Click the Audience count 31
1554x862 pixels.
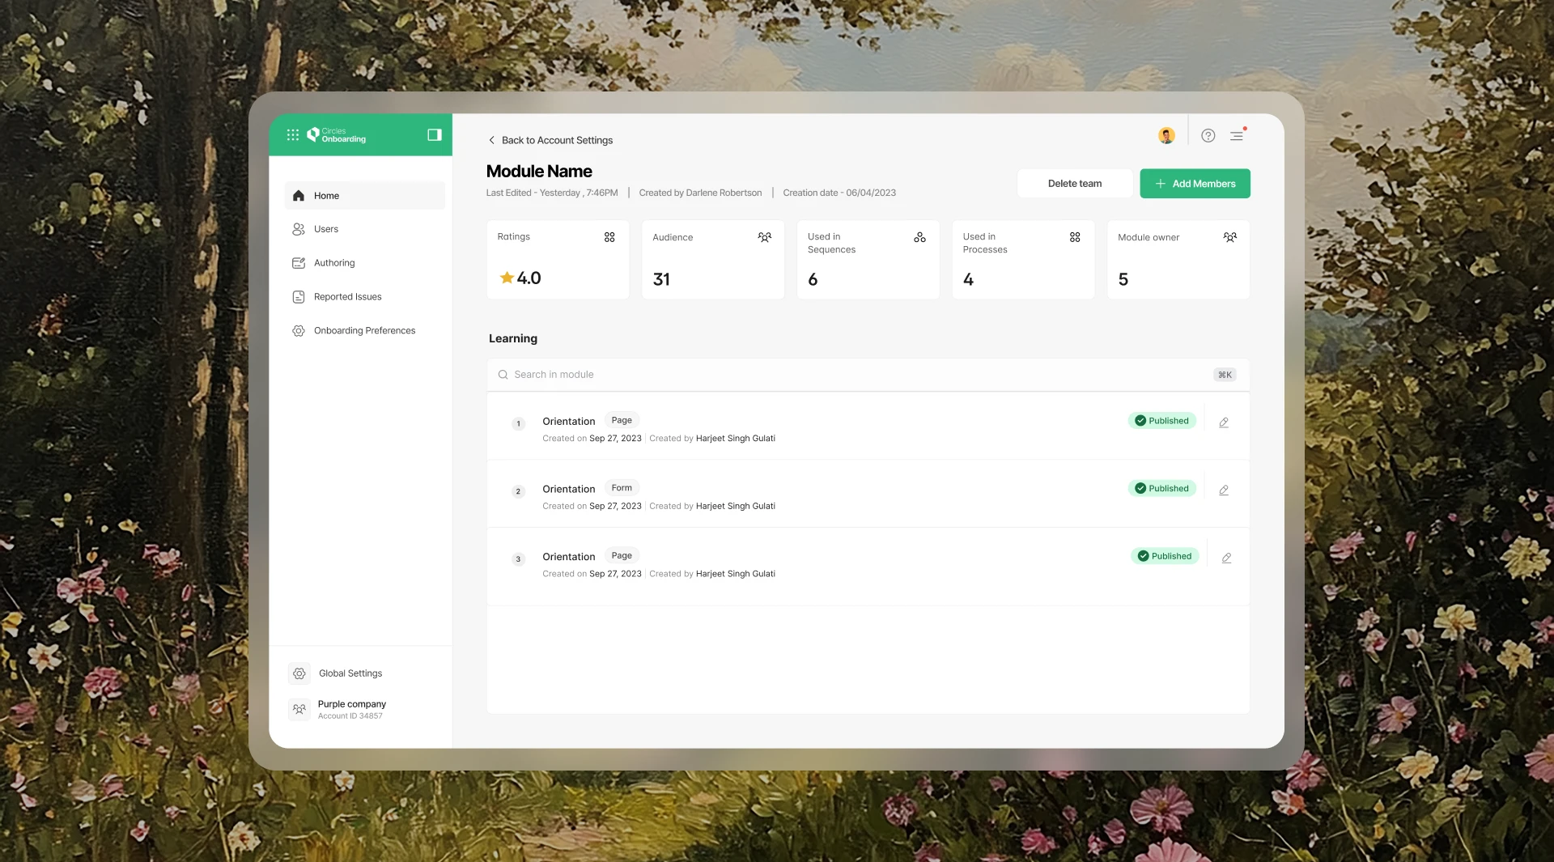661,279
